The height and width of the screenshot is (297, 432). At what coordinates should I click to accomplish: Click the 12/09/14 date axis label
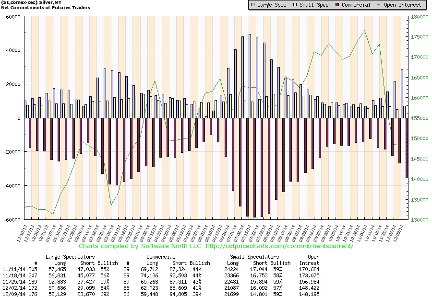click(x=398, y=233)
